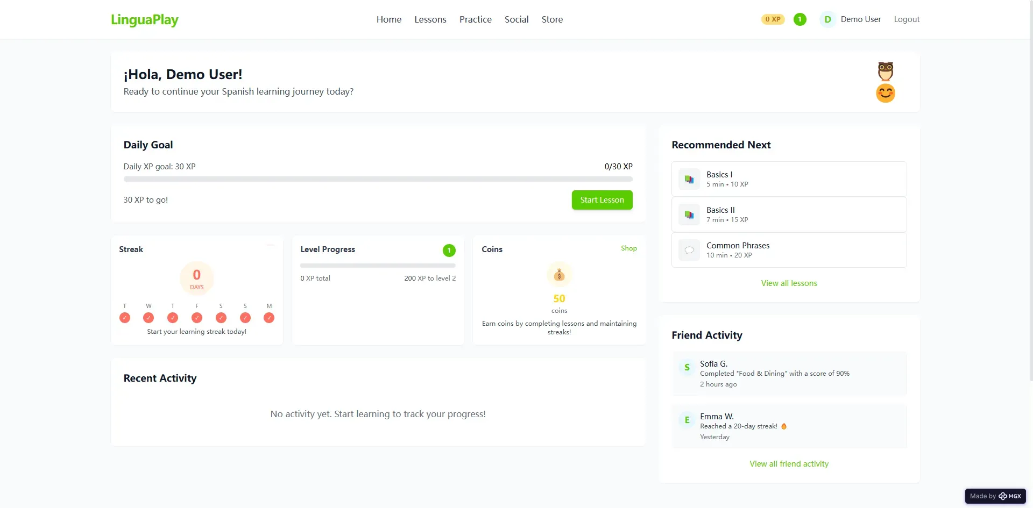Click the smiley face emoji icon

[x=885, y=93]
